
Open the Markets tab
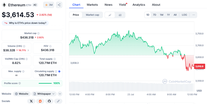[x=92, y=5]
